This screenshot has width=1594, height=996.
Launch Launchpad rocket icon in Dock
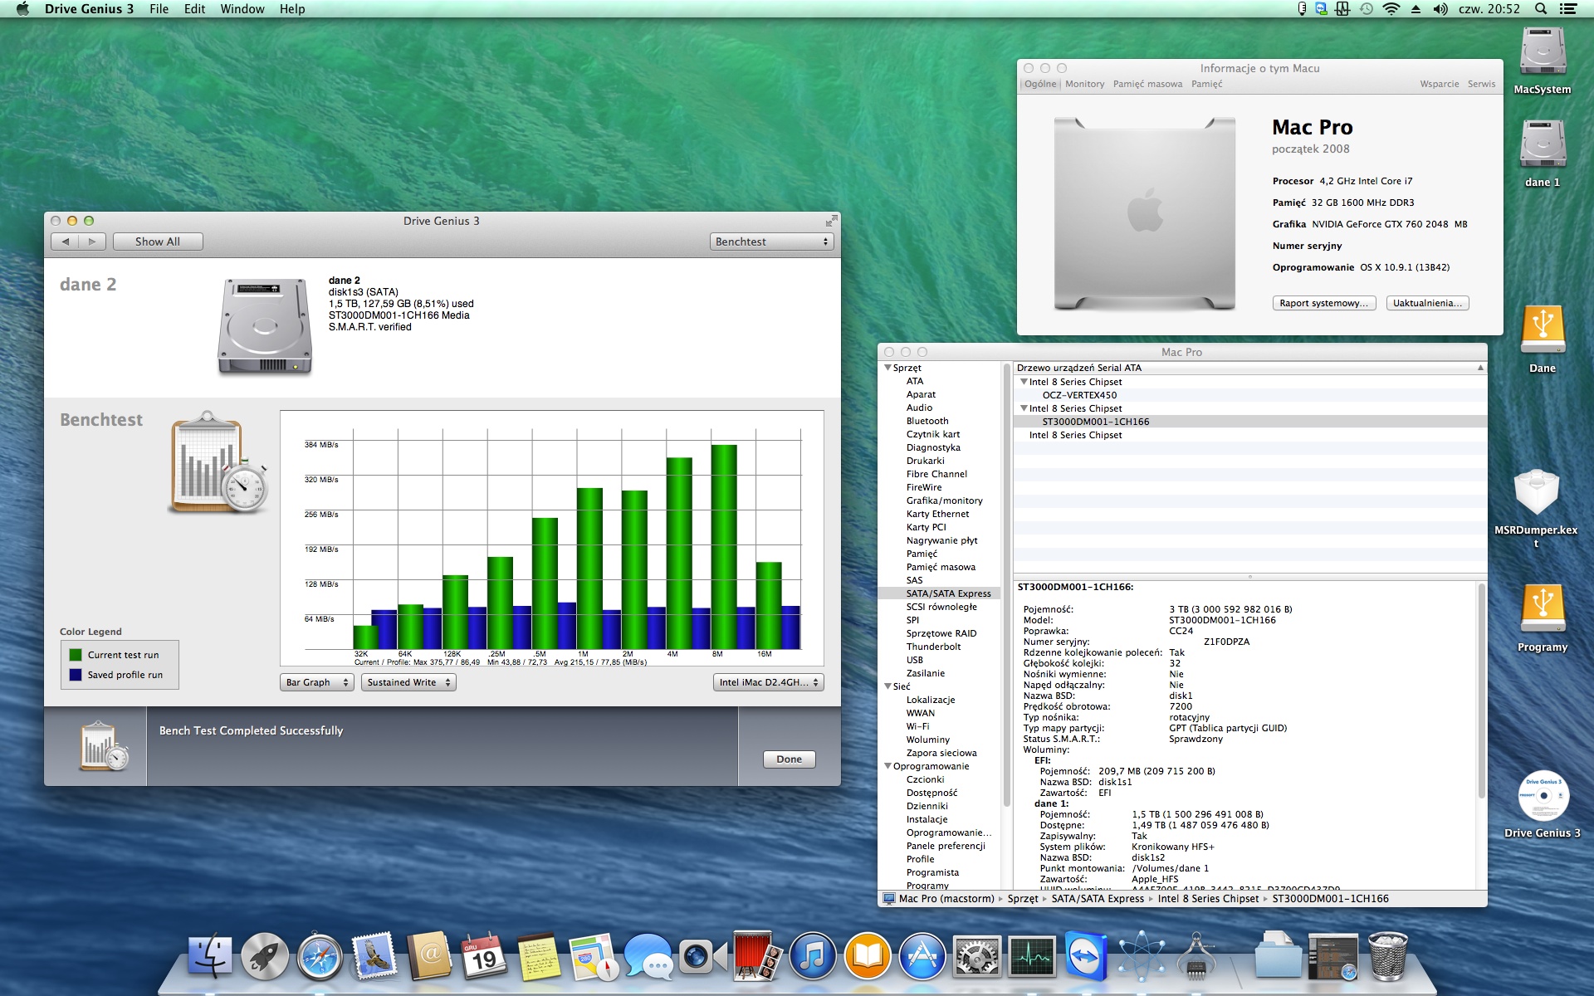point(265,957)
